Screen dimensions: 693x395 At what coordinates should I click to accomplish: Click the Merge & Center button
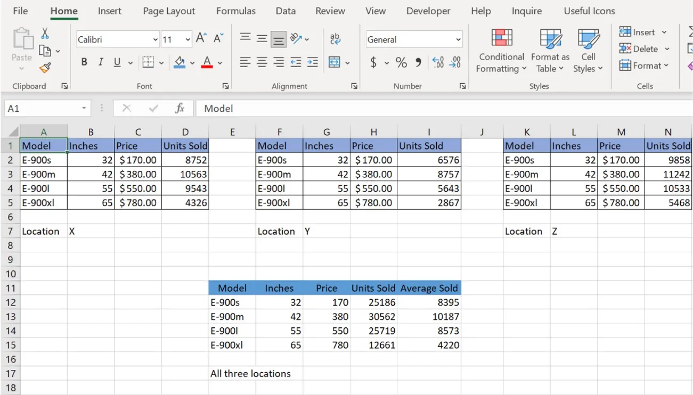[335, 62]
